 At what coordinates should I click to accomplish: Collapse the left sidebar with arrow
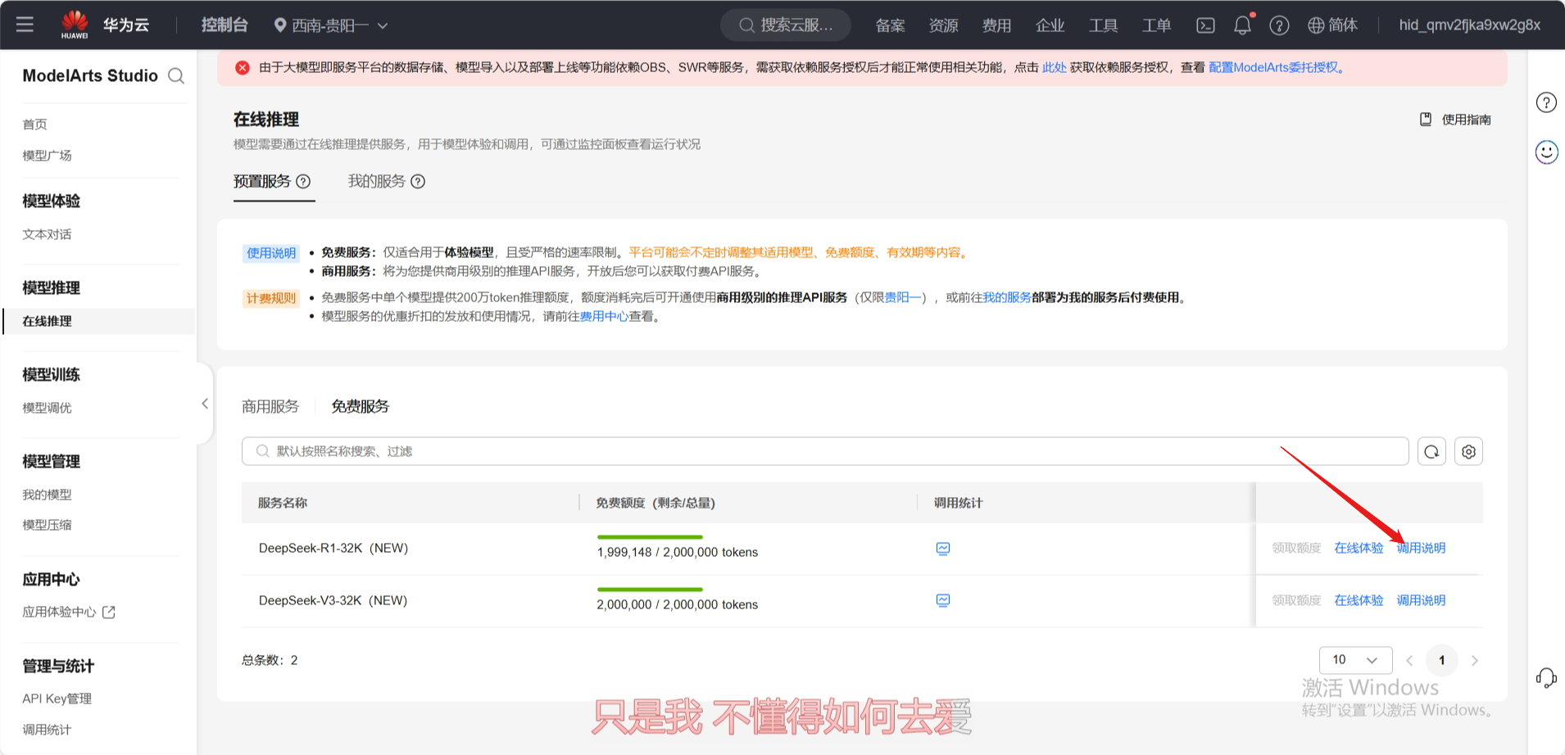click(205, 404)
